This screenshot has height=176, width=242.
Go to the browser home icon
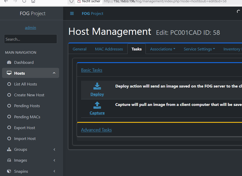pyautogui.click(x=33, y=1)
